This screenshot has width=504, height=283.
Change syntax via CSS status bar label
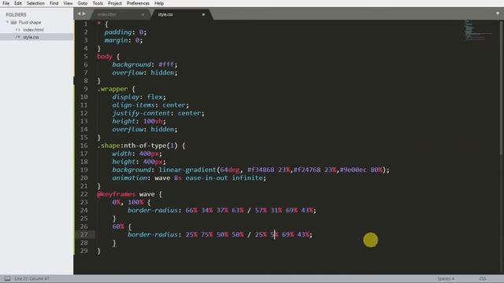(483, 278)
